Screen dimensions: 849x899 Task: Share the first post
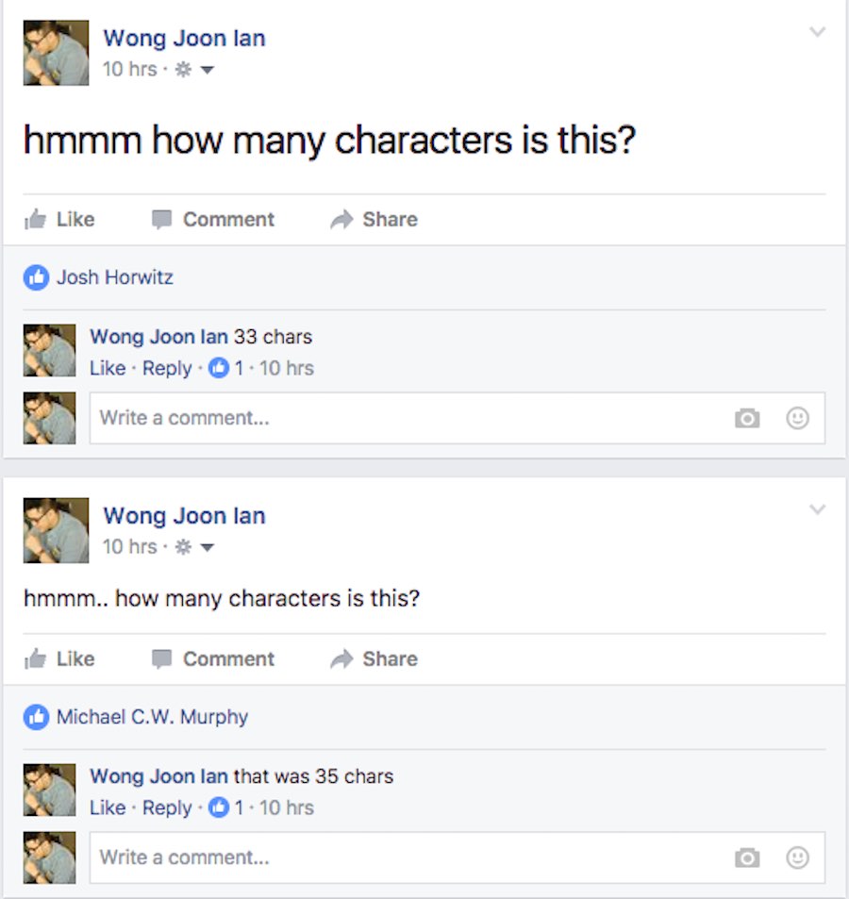coord(375,219)
